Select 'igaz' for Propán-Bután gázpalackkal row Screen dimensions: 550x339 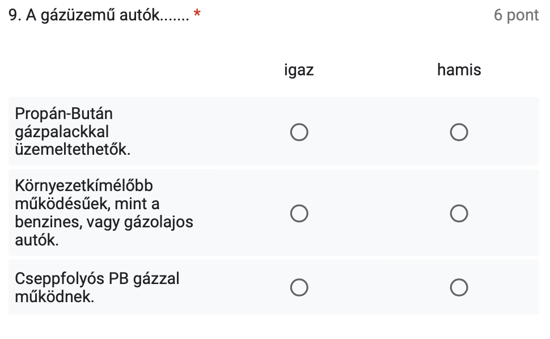click(299, 133)
